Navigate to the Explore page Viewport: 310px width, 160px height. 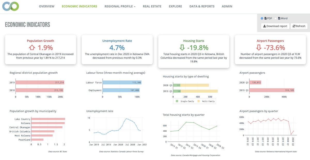point(175,6)
